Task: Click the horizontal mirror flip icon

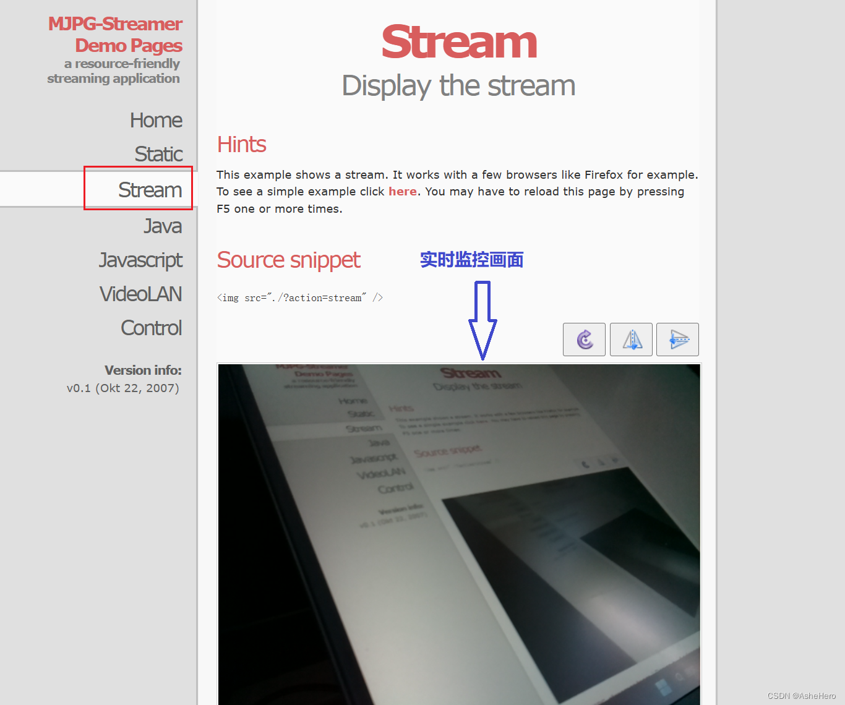Action: tap(631, 340)
